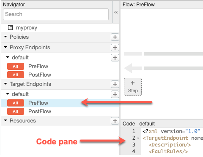Collapse the Resources section arrow
This screenshot has width=203, height=157.
5,120
